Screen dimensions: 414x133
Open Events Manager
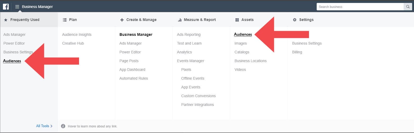[191, 61]
